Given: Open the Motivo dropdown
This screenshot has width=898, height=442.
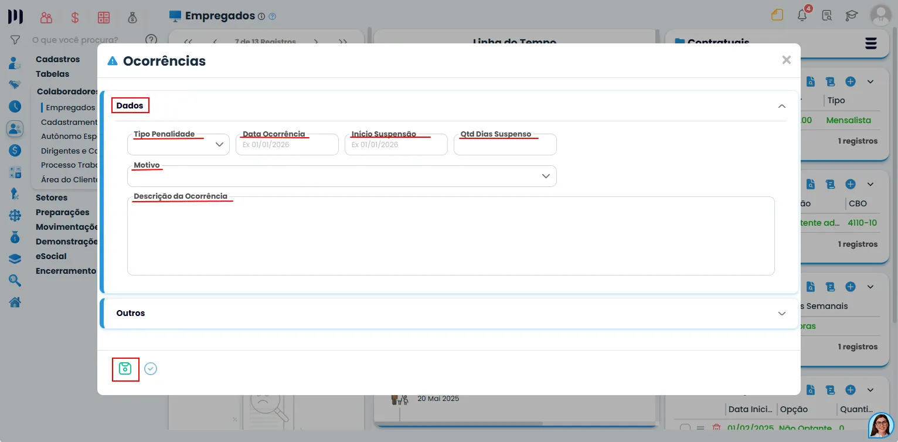Looking at the screenshot, I should click(342, 176).
